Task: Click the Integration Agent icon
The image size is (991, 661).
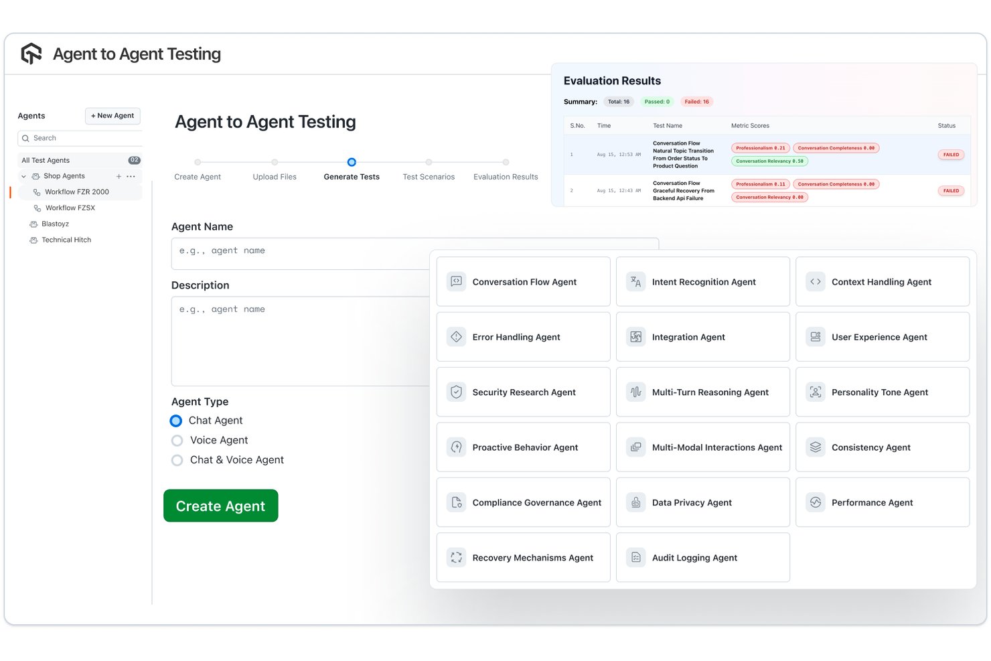Action: [x=636, y=337]
